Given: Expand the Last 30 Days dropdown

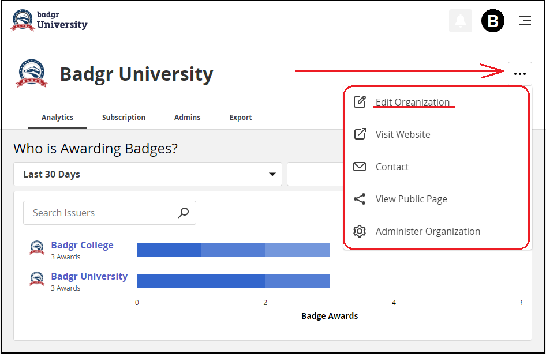Looking at the screenshot, I should pos(148,174).
